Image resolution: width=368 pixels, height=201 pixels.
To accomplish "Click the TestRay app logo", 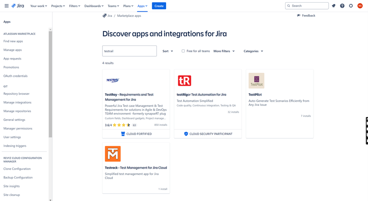I will 113,80.
